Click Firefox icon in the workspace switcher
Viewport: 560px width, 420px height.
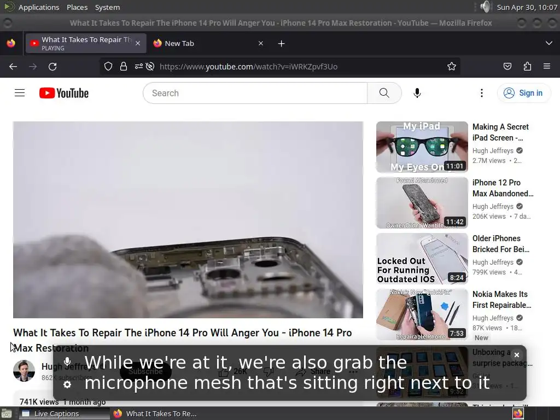tap(518, 413)
